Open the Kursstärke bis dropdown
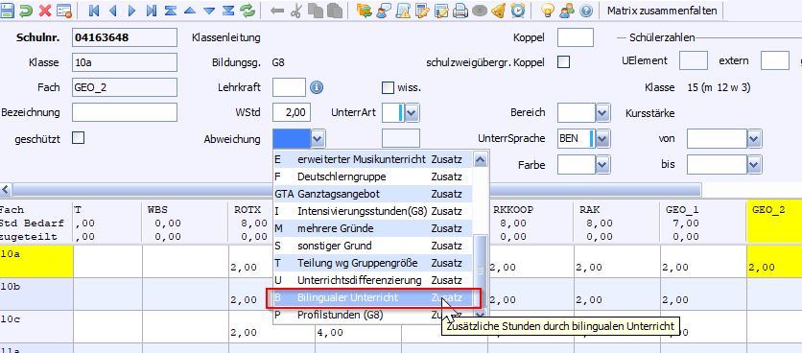Image resolution: width=802 pixels, height=353 pixels. tap(754, 165)
